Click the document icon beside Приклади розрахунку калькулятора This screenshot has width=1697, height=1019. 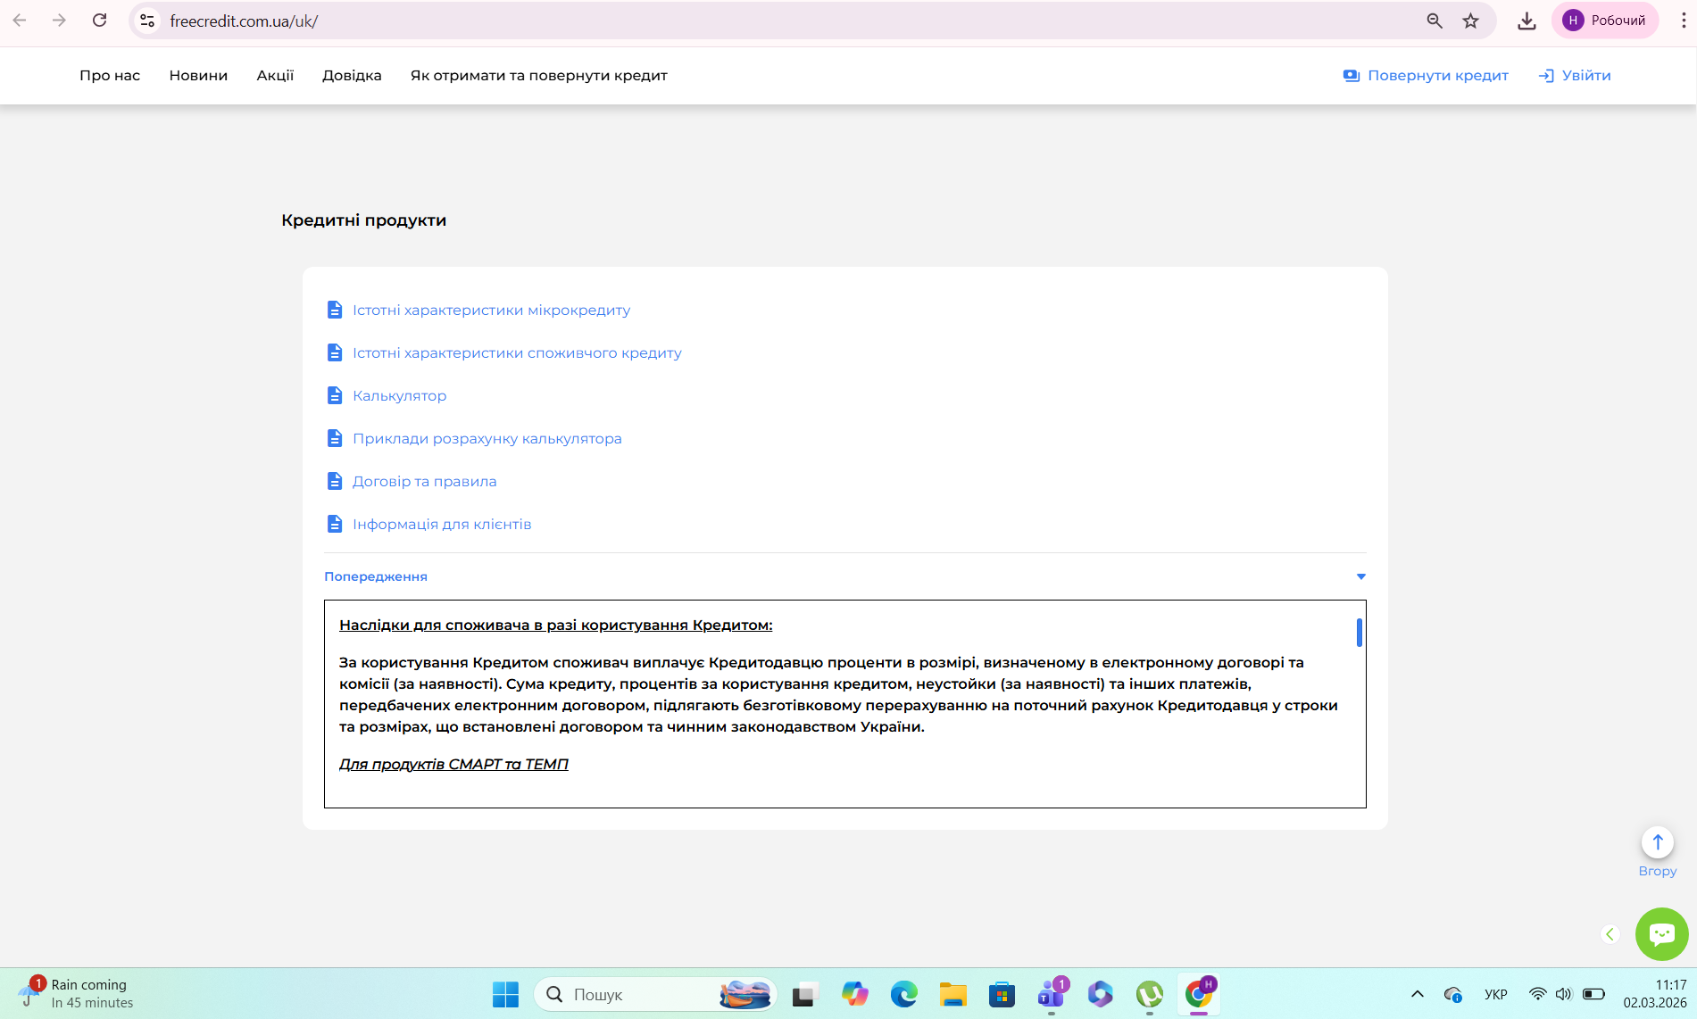[335, 438]
